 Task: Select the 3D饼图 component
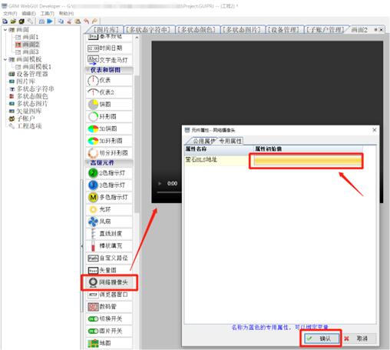pos(109,128)
